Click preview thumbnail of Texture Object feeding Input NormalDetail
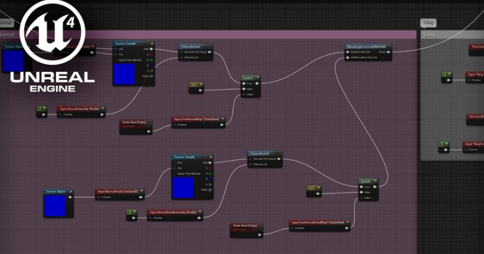 pyautogui.click(x=55, y=206)
